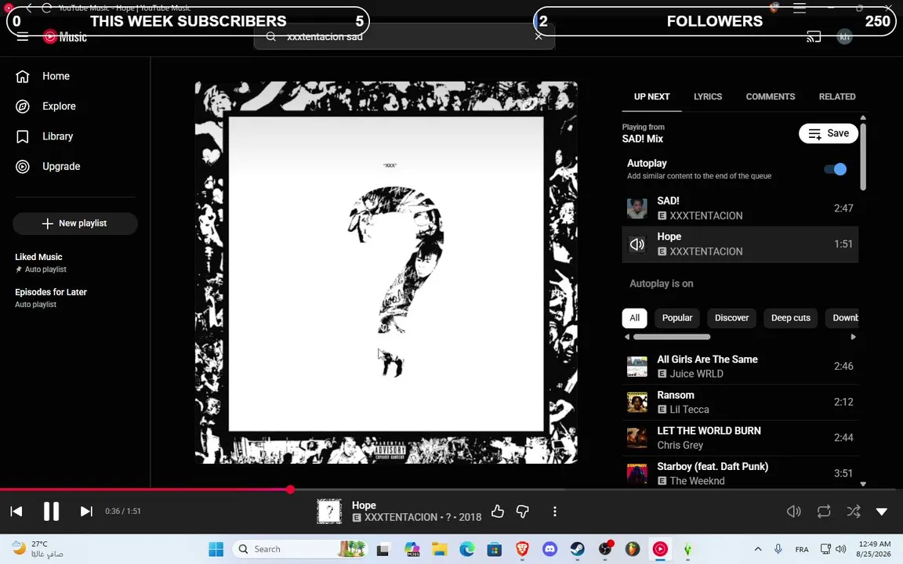This screenshot has width=903, height=564.
Task: Open the hamburger guide menu
Action: pos(23,38)
